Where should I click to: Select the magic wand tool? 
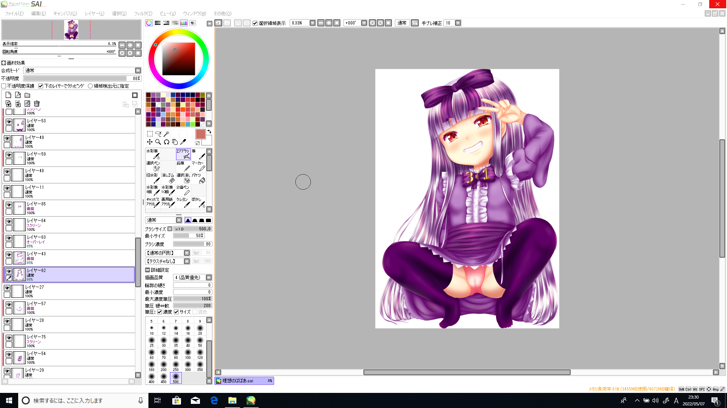166,134
